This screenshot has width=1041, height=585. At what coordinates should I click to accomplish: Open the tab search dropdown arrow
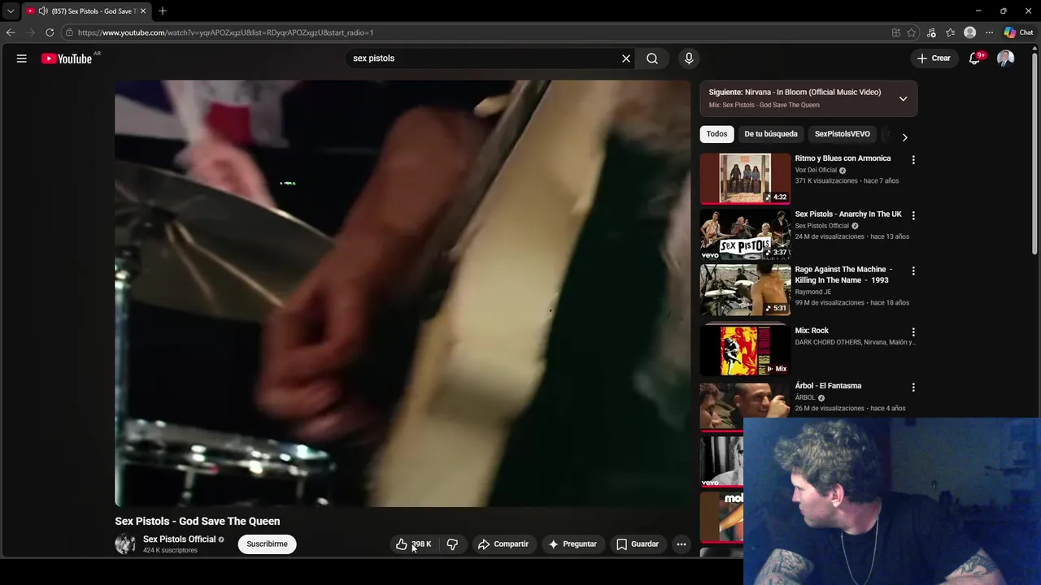pyautogui.click(x=11, y=11)
